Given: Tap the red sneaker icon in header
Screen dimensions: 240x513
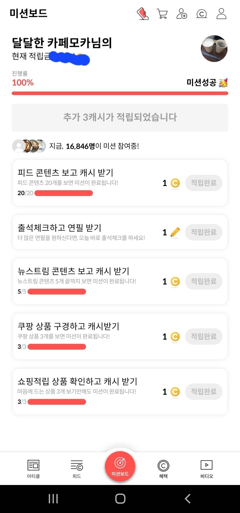Looking at the screenshot, I should (143, 14).
